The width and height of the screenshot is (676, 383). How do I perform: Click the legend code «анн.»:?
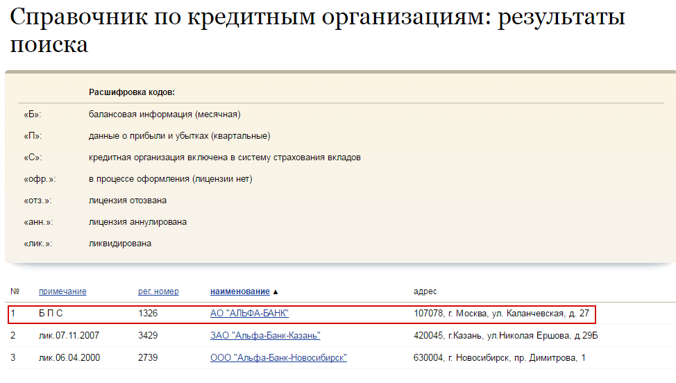click(x=38, y=222)
